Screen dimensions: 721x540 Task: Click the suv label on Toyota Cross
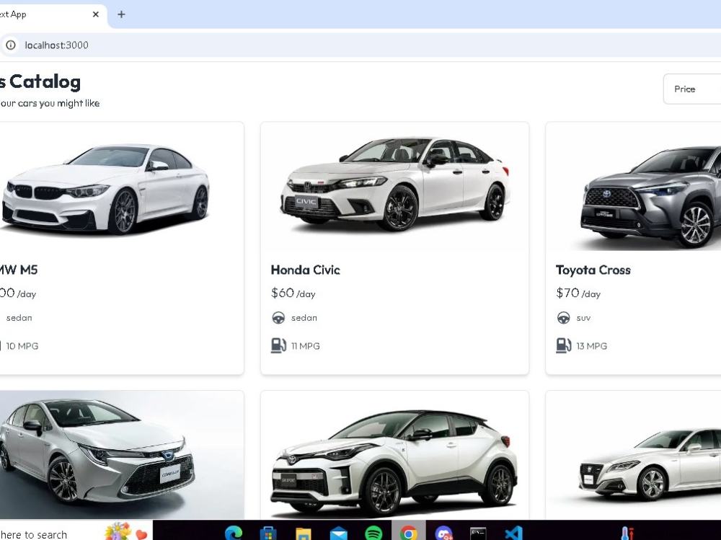coord(583,318)
